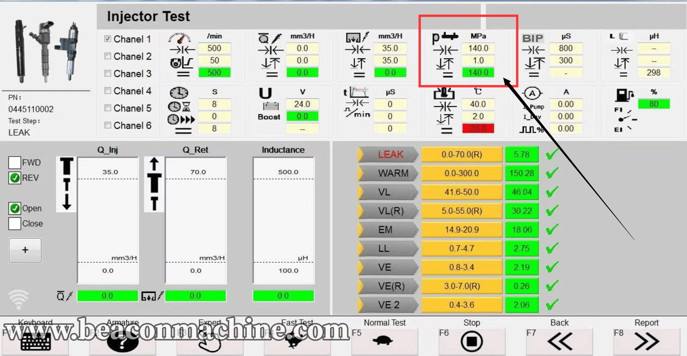The image size is (687, 356).
Task: Select the EM test step
Action: [388, 230]
